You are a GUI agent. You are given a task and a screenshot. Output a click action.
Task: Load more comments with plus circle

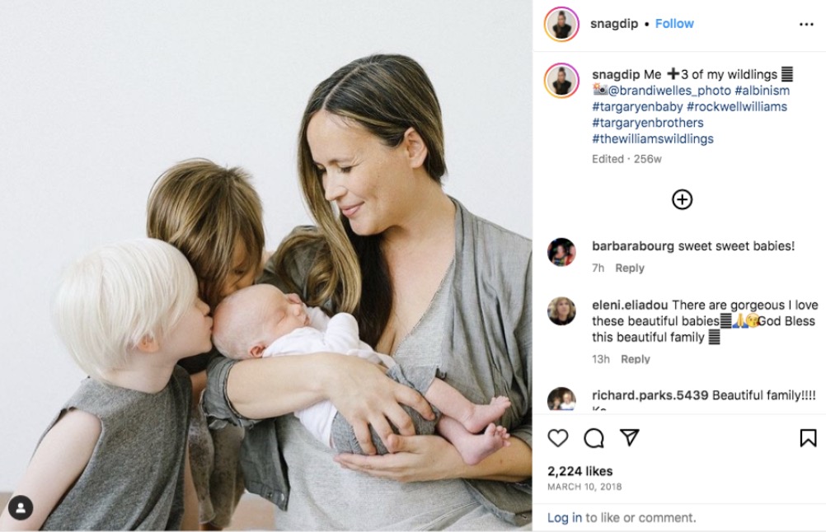tap(683, 199)
